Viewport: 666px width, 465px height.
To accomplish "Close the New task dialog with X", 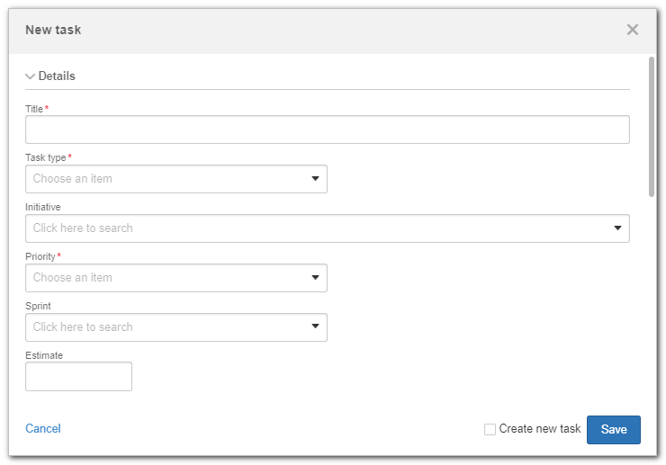I will click(632, 30).
